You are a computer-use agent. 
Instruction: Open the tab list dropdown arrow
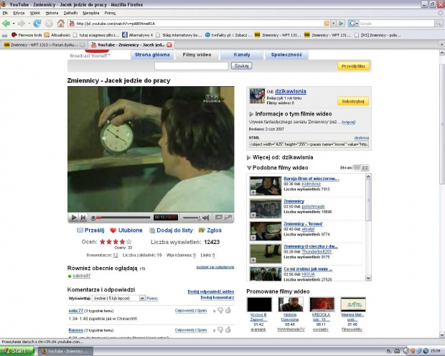coord(441,44)
